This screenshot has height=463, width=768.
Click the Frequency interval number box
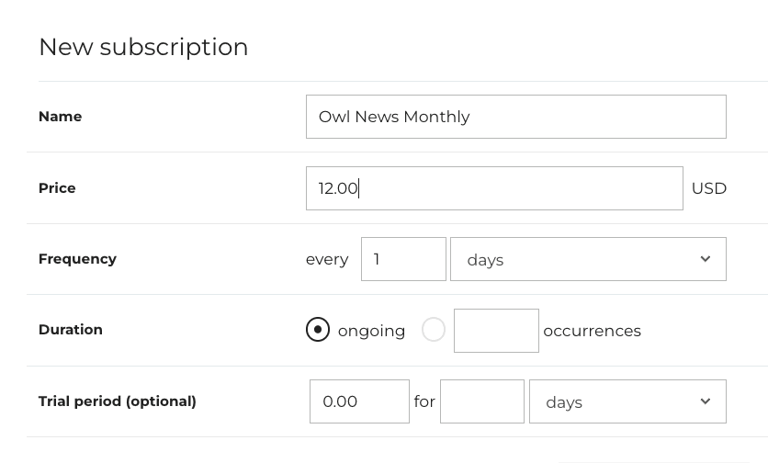[x=403, y=259]
